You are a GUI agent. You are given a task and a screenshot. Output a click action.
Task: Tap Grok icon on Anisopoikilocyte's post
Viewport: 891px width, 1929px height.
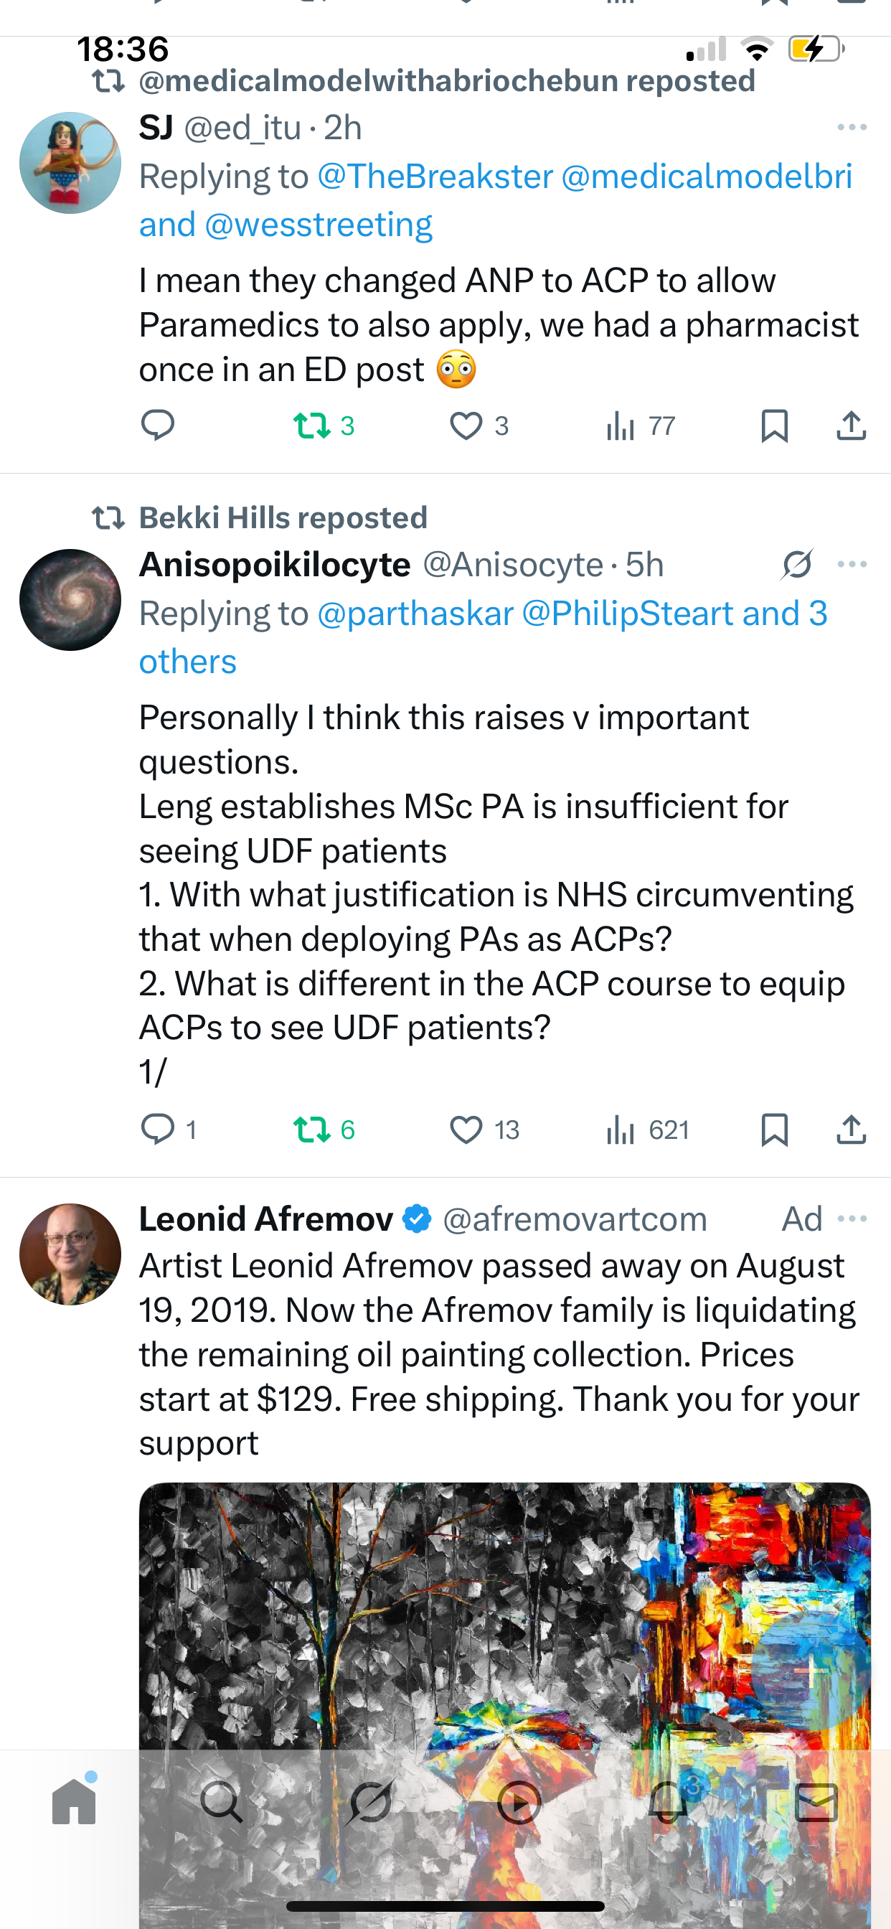796,565
